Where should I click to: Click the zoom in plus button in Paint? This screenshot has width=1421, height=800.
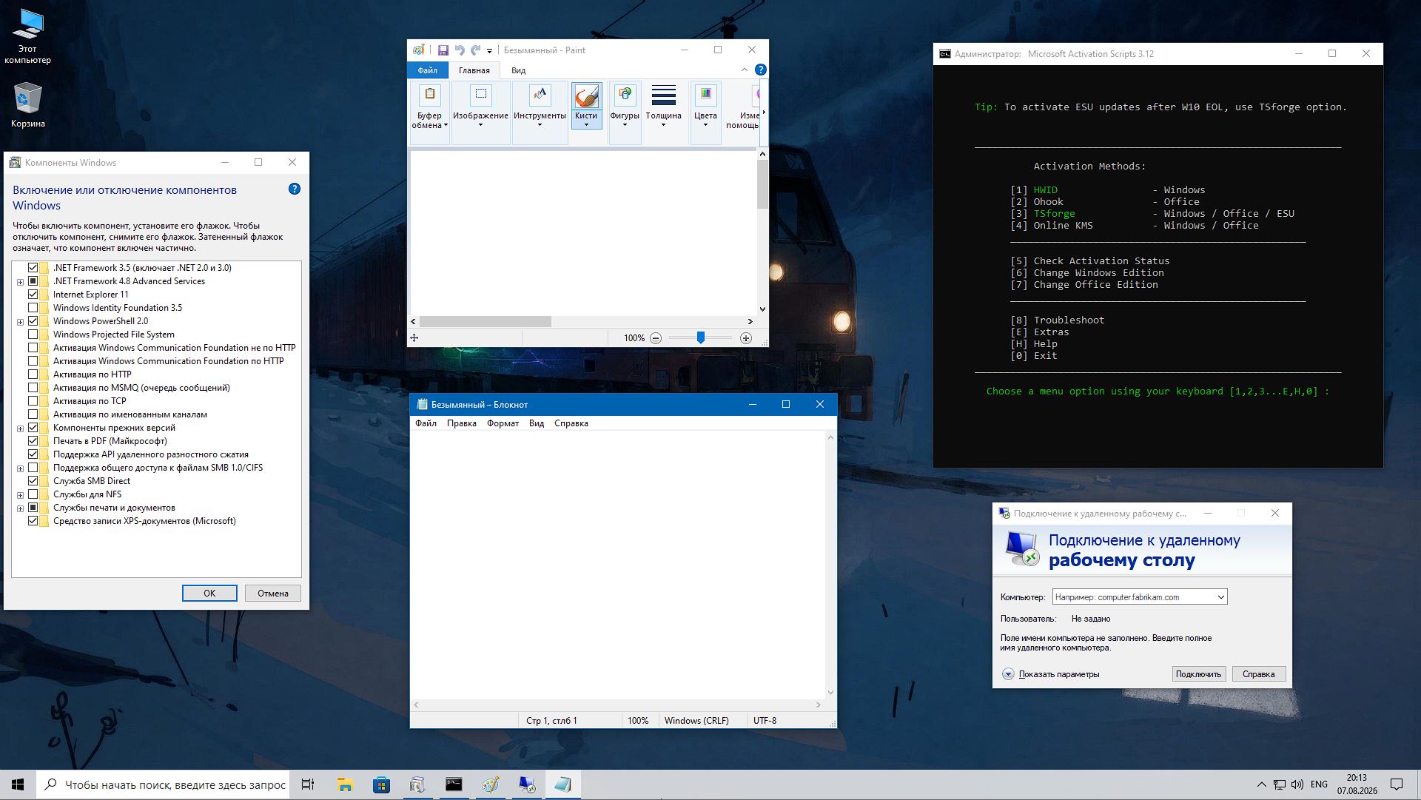click(746, 338)
